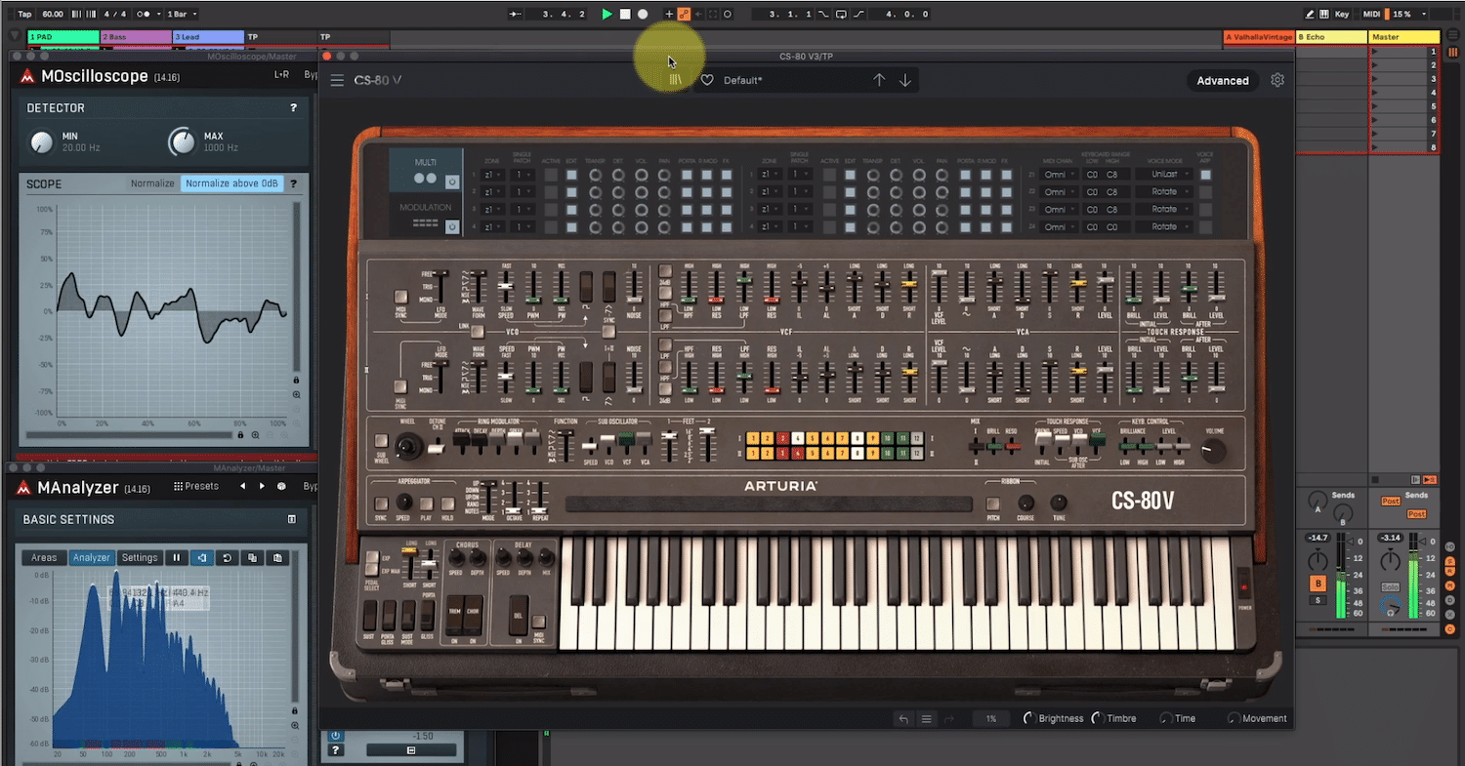Adjust the MIN detector knob in MOscilloscope
Image resolution: width=1465 pixels, height=766 pixels.
pos(41,142)
